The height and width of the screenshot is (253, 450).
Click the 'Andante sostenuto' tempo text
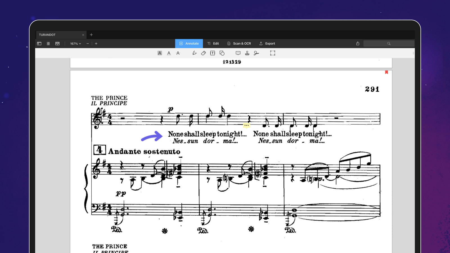coord(144,152)
